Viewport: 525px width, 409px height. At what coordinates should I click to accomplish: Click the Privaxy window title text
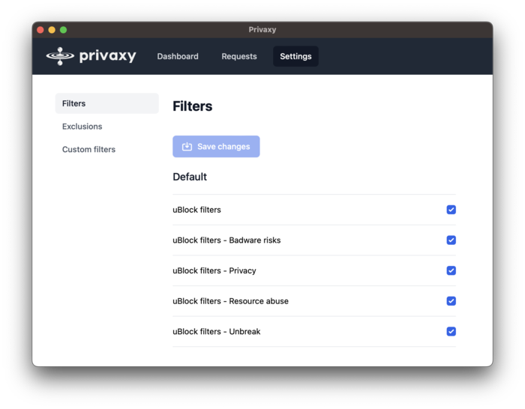[262, 30]
